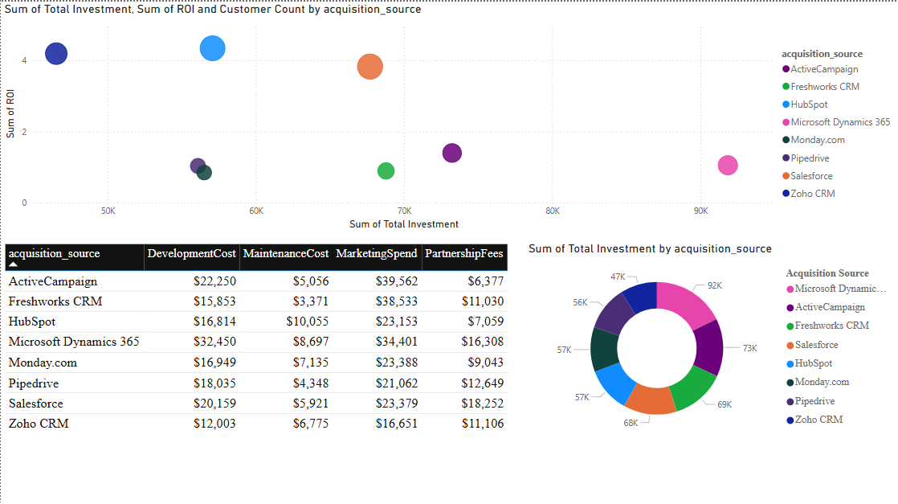898x504 pixels.
Task: Click the $16,651 MarketingSpend cell
Action: pos(396,424)
